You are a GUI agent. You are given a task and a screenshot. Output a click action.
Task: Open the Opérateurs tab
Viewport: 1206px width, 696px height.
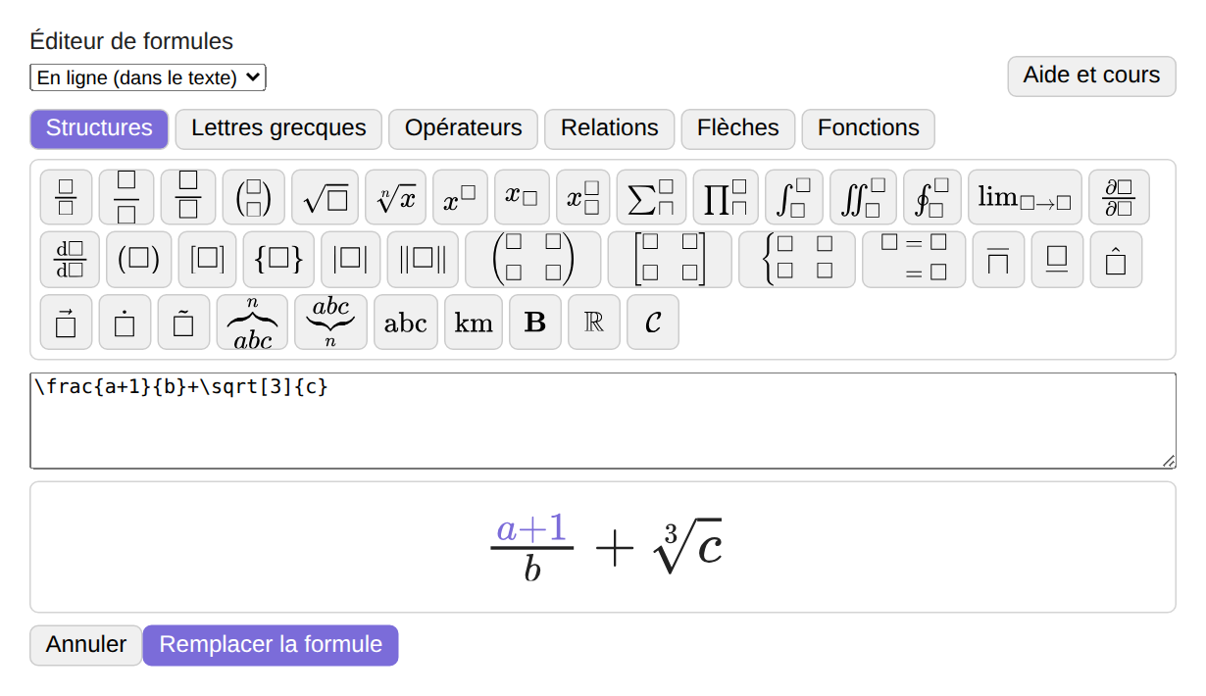pyautogui.click(x=464, y=128)
